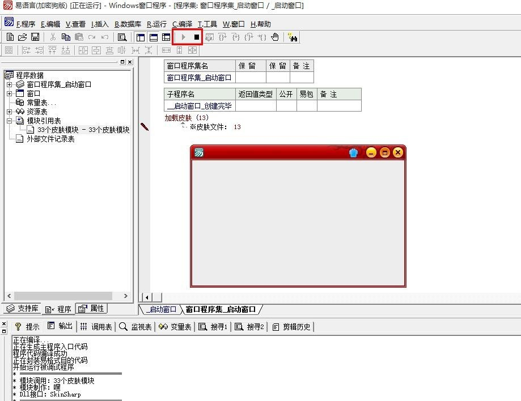Click the align-left layout toolbar icon
This screenshot has height=401, width=521.
click(x=26, y=50)
